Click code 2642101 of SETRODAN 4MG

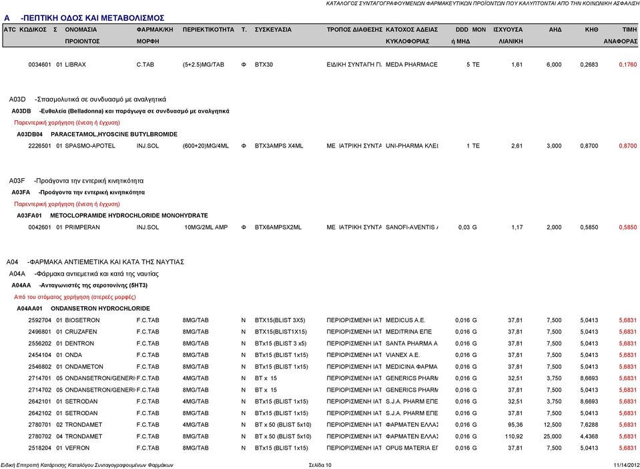39,402
